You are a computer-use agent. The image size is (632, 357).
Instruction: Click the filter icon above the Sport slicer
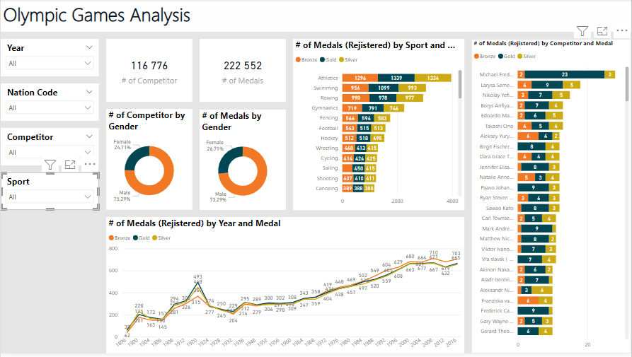point(50,165)
